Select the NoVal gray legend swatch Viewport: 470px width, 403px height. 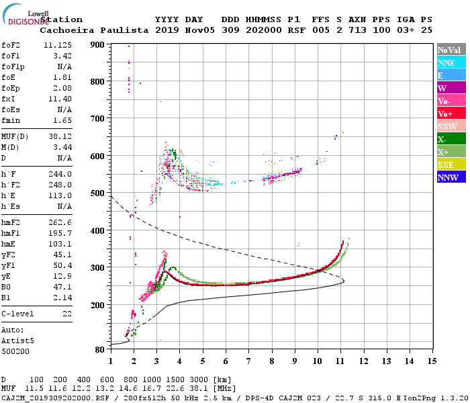(451, 50)
